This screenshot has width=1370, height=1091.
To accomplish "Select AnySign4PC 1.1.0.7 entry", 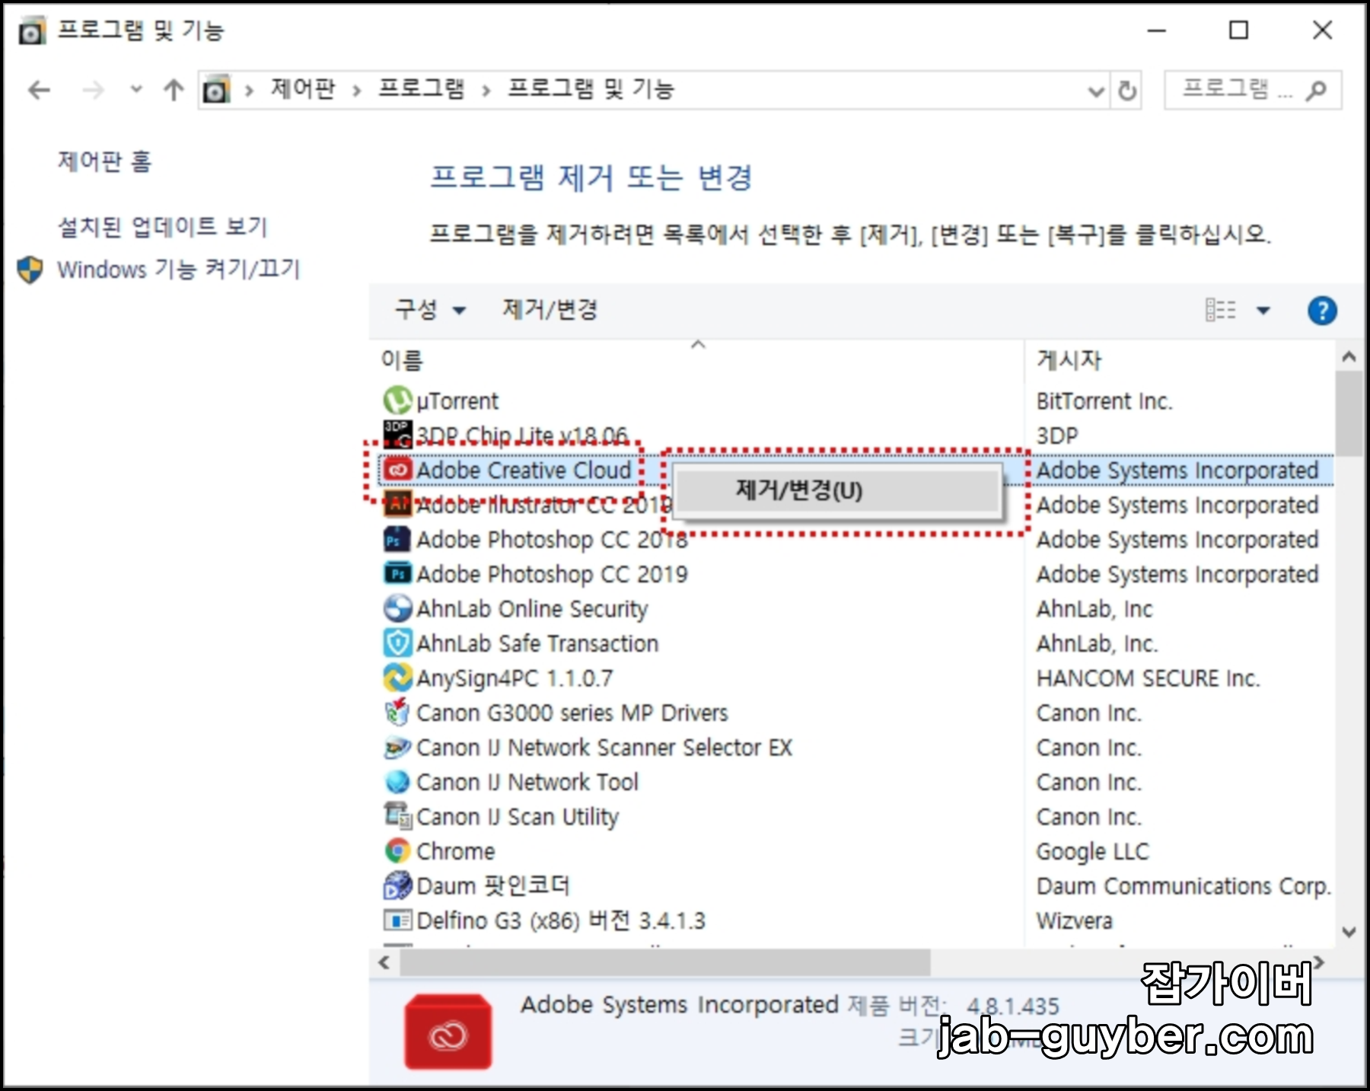I will click(x=515, y=678).
